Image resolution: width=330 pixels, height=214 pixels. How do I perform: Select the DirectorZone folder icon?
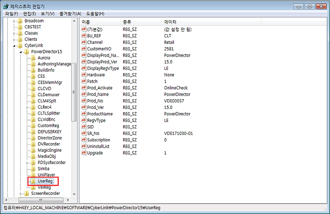[x=33, y=138]
